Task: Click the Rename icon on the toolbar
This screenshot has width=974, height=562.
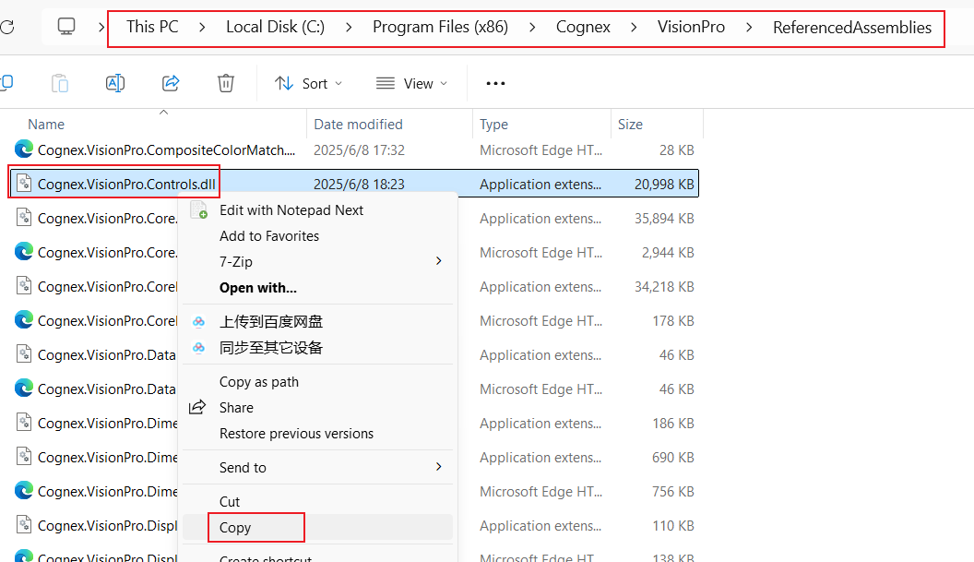Action: 115,83
